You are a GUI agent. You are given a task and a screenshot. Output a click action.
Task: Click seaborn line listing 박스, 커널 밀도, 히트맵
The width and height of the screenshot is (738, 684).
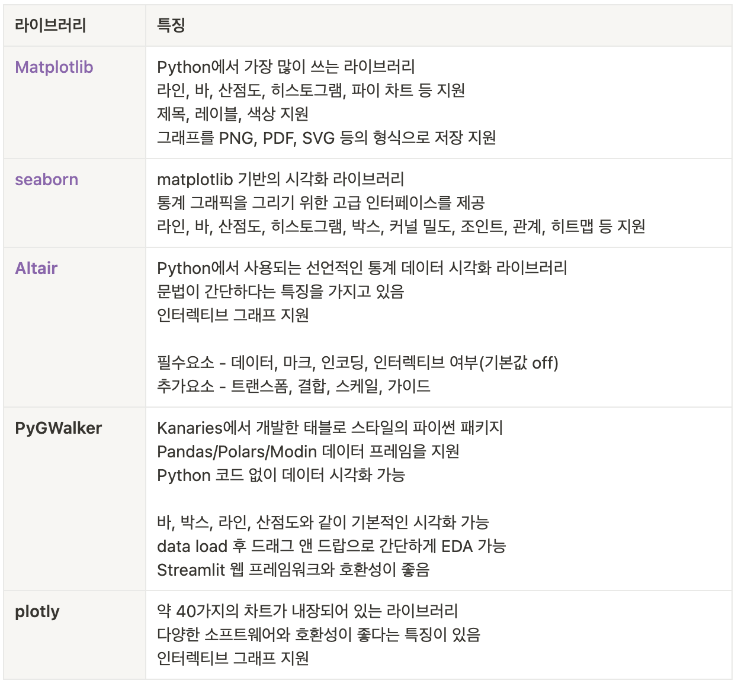(x=401, y=227)
